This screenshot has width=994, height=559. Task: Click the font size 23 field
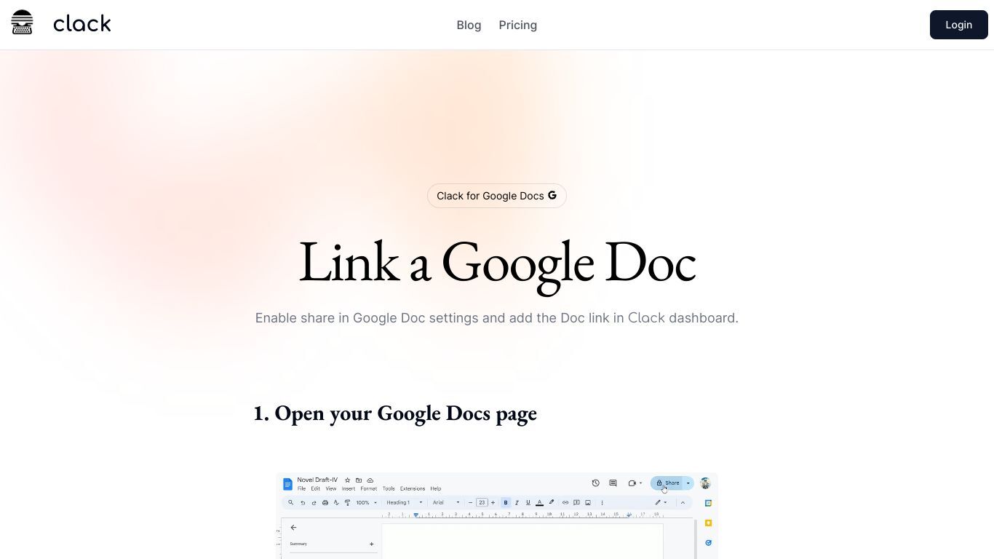[482, 503]
